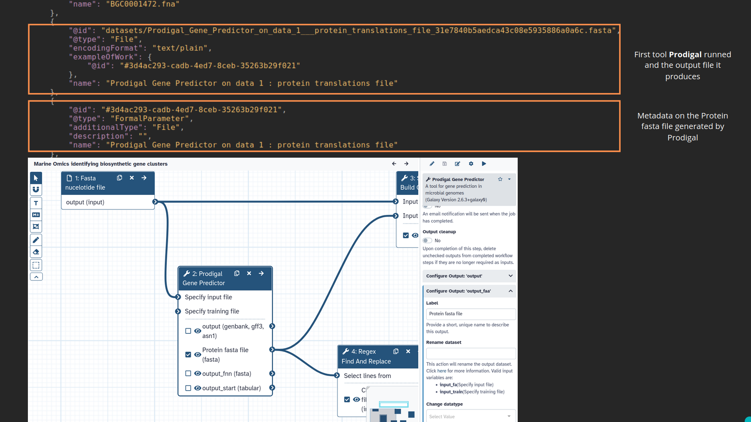Check the output_fnn (fasta) checkbox

point(188,373)
